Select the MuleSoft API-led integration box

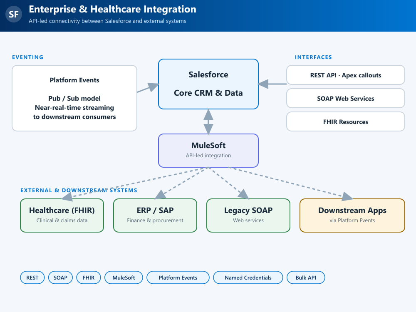[x=208, y=151]
